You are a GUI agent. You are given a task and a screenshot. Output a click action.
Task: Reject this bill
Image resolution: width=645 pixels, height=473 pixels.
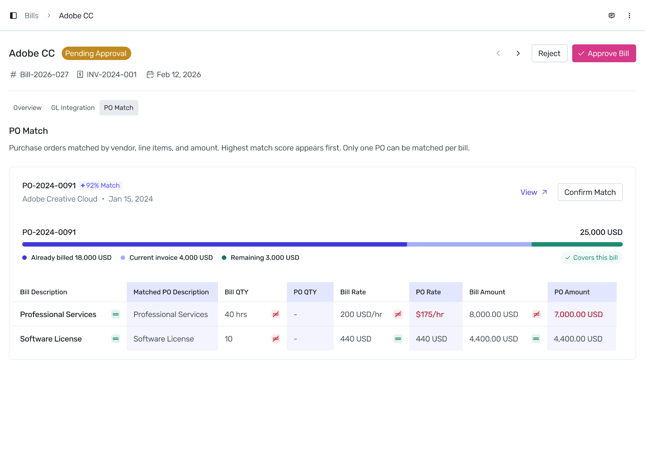point(549,53)
